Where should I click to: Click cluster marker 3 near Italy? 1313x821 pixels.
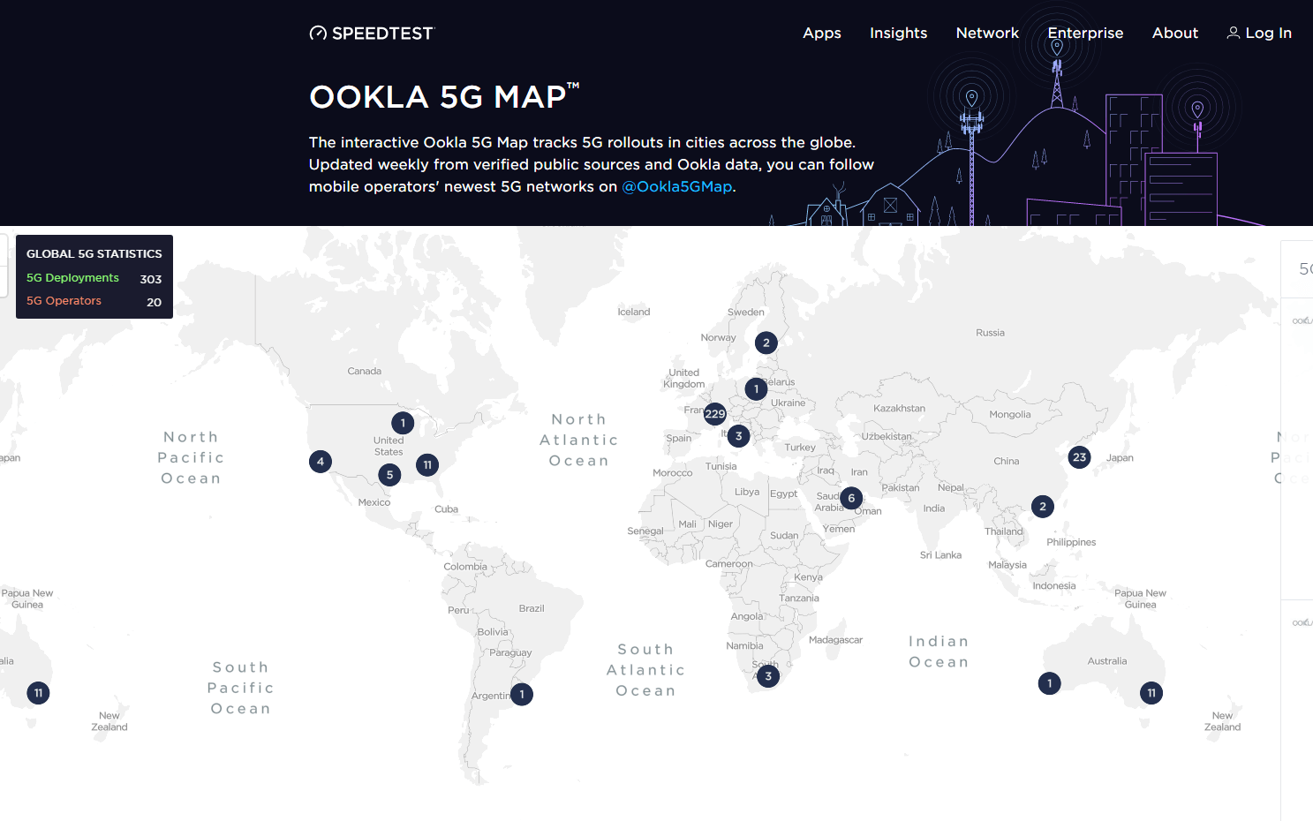[739, 436]
